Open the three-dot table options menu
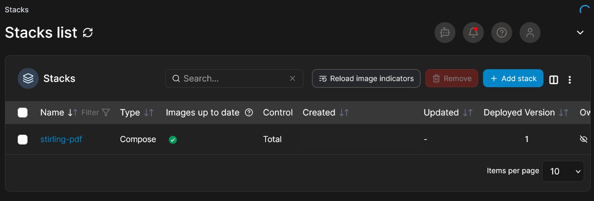594x201 pixels. pyautogui.click(x=570, y=80)
